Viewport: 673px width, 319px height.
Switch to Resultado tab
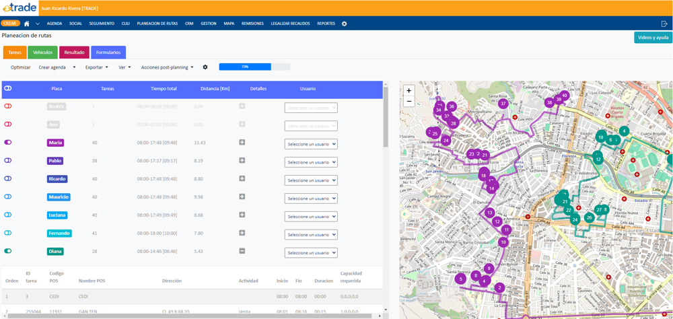point(74,52)
